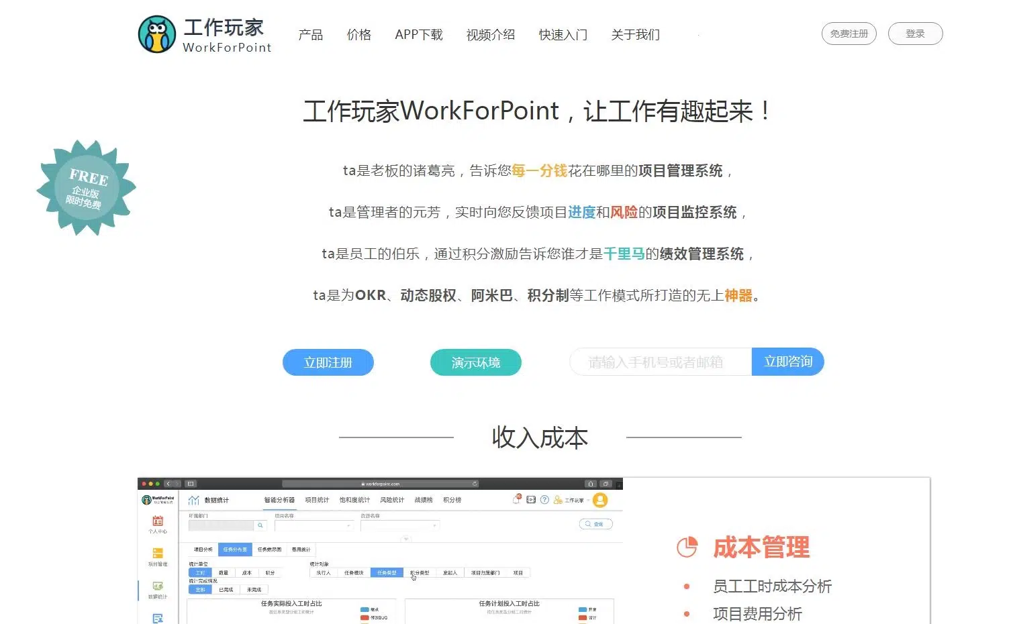Click the magnifier icon in the 所属部门 field
The width and height of the screenshot is (1015, 624).
tap(260, 525)
